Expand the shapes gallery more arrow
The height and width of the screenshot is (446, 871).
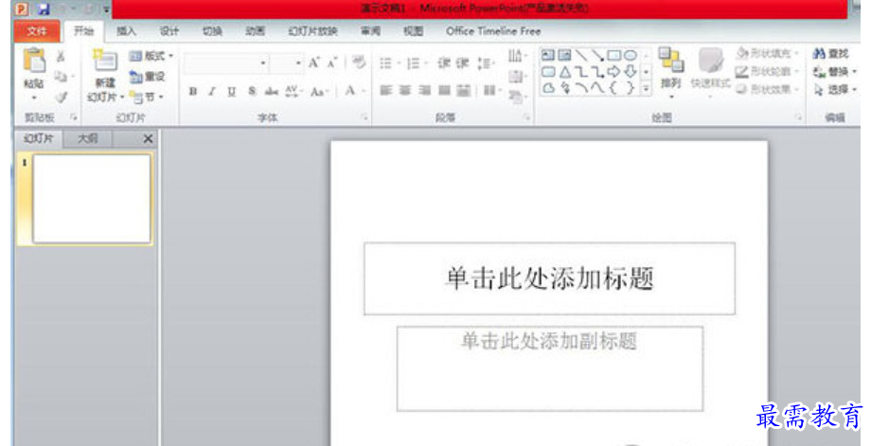pyautogui.click(x=647, y=89)
